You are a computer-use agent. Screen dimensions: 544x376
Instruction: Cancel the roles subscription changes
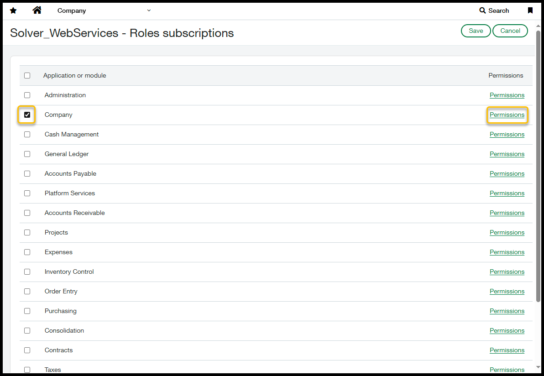click(510, 31)
